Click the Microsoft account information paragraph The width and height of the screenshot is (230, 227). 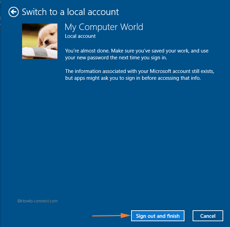click(x=140, y=75)
